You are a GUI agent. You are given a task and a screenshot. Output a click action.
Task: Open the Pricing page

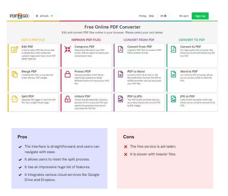point(142,16)
